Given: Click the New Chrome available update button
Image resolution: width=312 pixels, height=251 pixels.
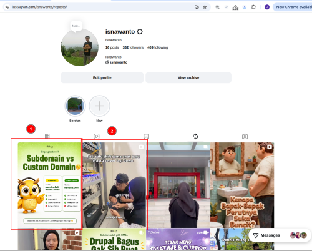Looking at the screenshot, I should tap(293, 7).
